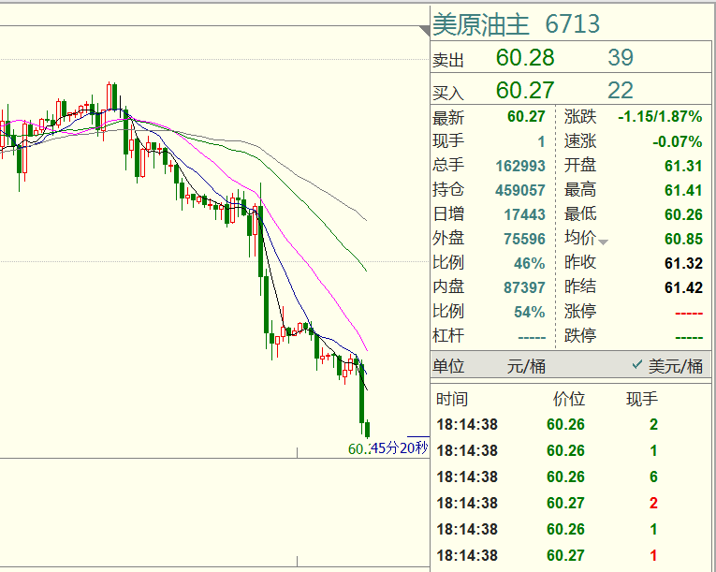Click the 均价 value 60.85
Viewport: 716px width, 572px height.
683,239
